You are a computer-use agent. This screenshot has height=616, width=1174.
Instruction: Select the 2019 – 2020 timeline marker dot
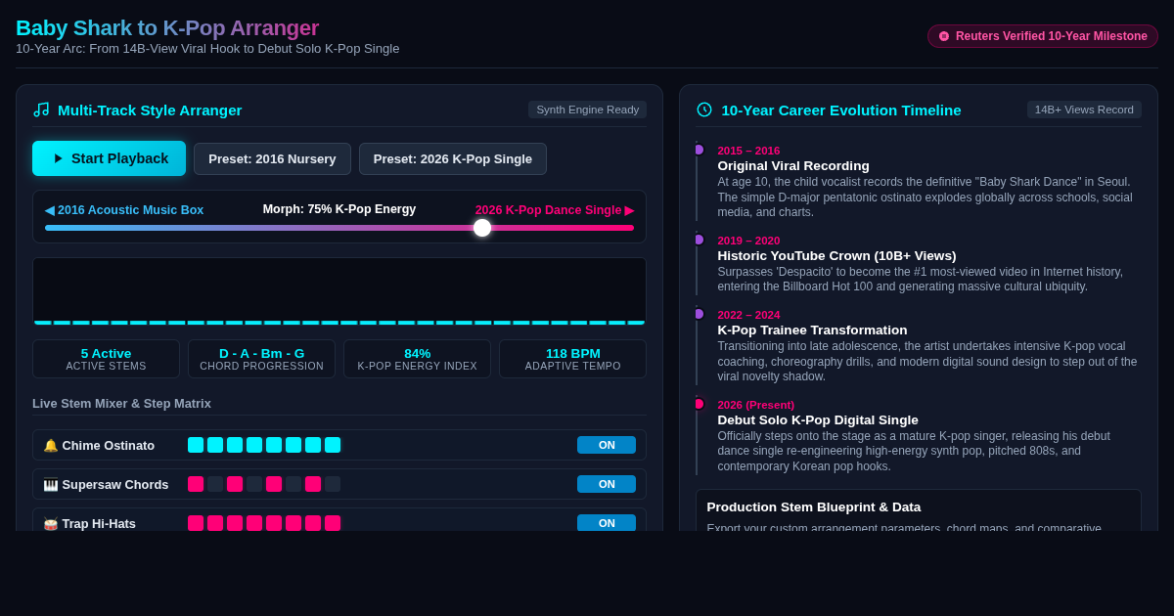pos(699,240)
